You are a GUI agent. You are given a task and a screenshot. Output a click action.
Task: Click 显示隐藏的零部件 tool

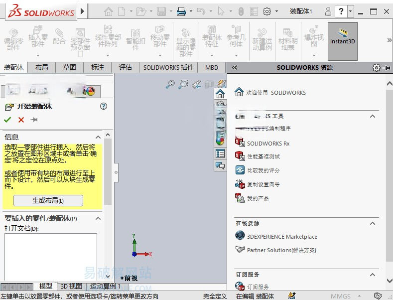pos(186,43)
